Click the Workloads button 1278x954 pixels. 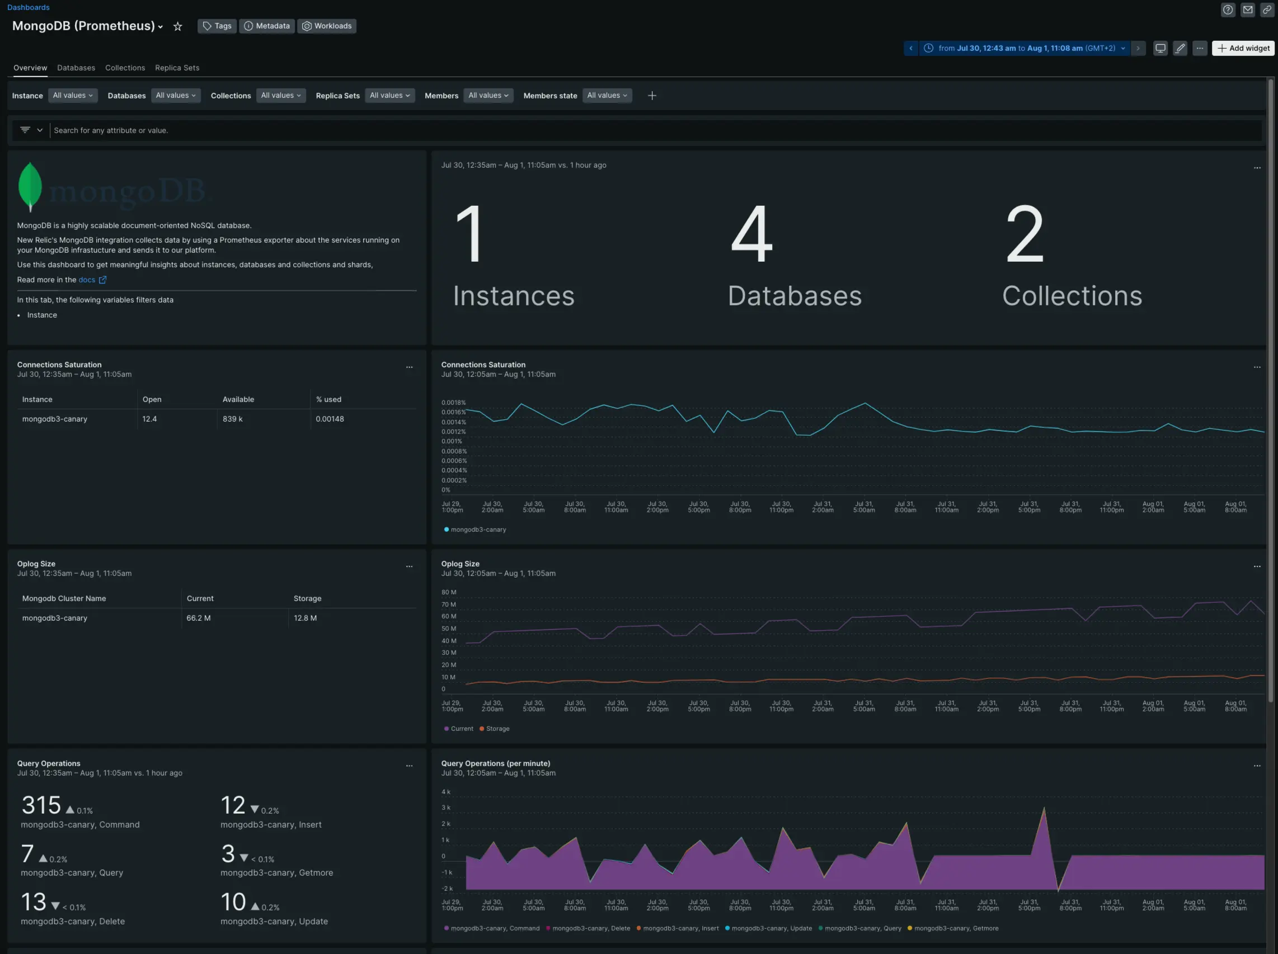pos(326,26)
